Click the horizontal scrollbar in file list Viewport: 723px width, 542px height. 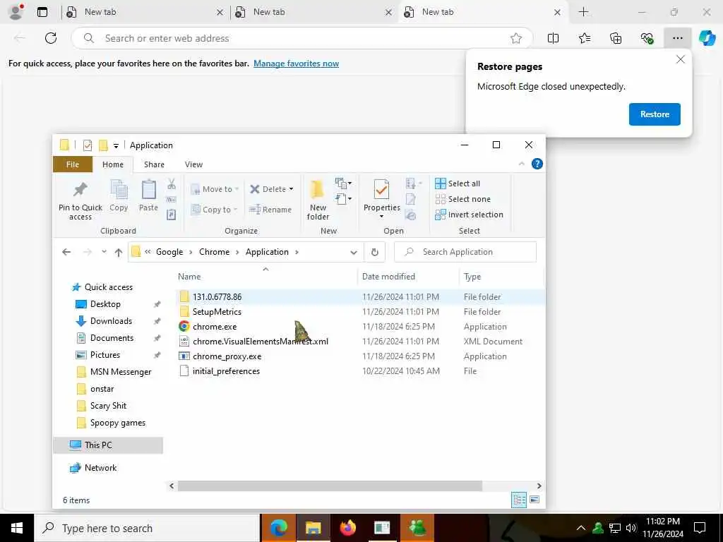[330, 486]
